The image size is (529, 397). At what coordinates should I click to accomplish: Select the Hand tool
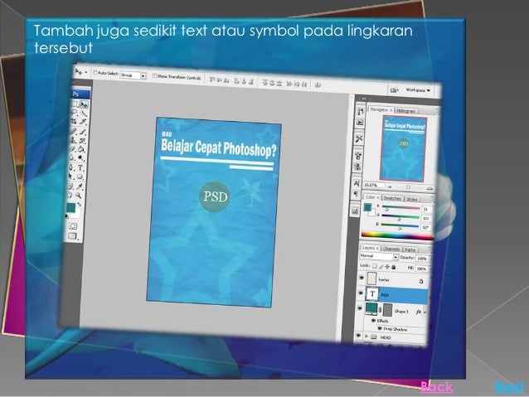click(70, 195)
